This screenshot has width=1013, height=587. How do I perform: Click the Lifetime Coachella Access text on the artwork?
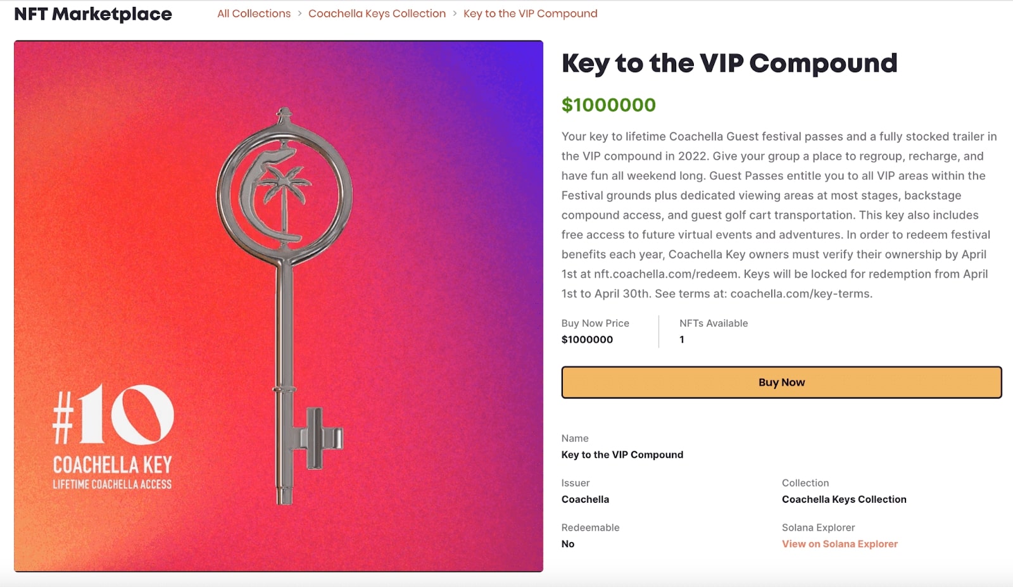tap(112, 484)
